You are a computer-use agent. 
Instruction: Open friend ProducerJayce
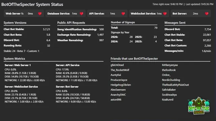pos(119,80)
